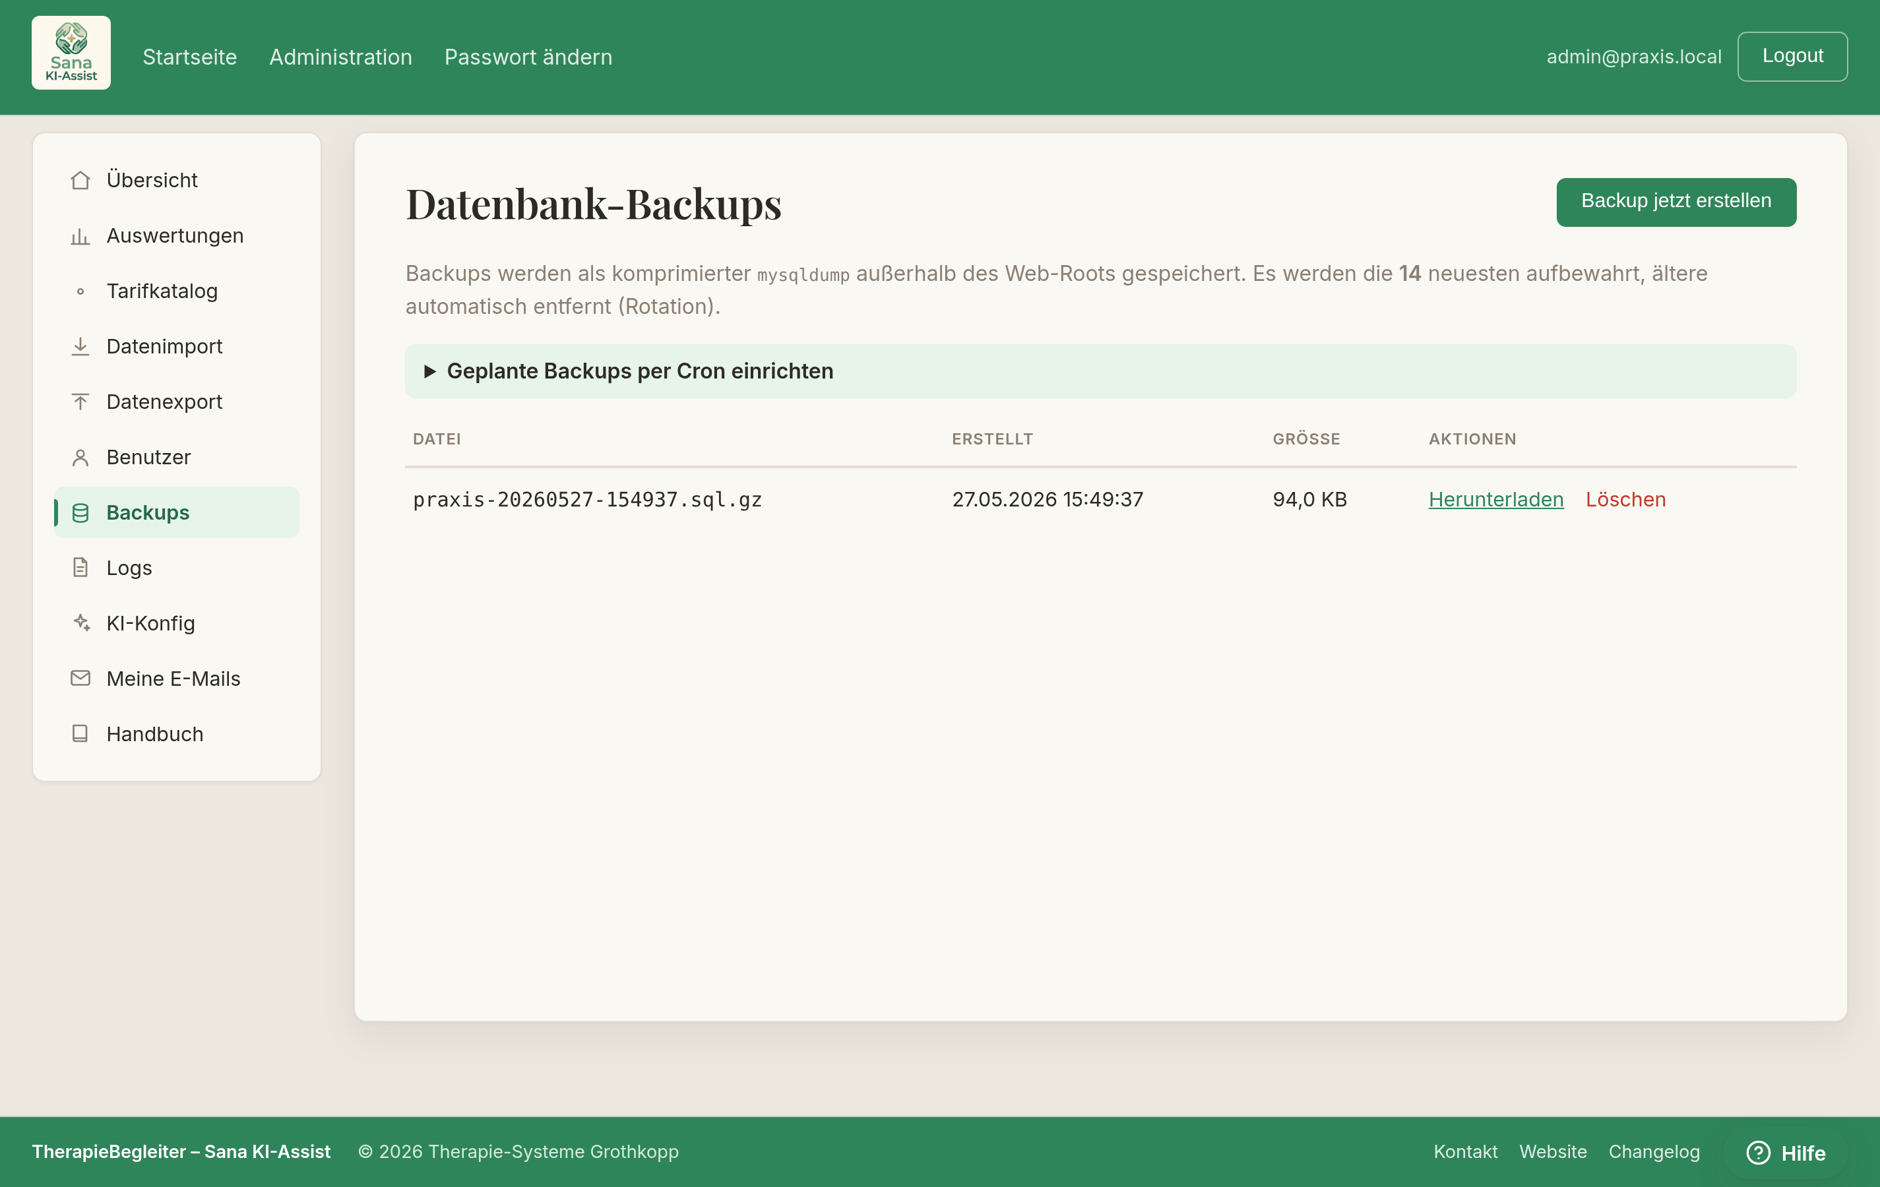This screenshot has width=1880, height=1187.
Task: Expand Geplante Backups per Cron einrichten
Action: (1100, 371)
